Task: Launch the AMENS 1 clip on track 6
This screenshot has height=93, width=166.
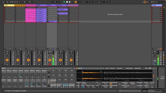Action: point(58,9)
